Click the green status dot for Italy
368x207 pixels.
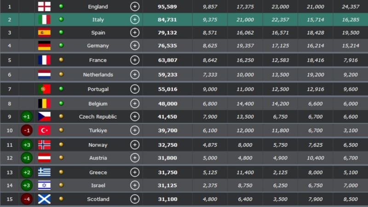click(61, 19)
